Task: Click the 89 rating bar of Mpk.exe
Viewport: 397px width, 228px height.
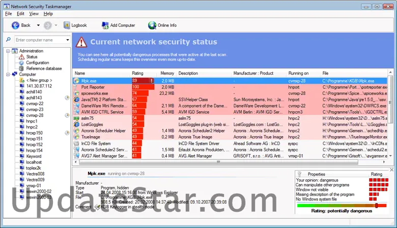Action: pos(143,81)
